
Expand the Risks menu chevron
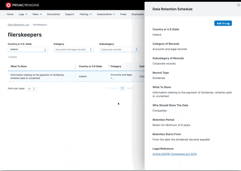point(41,14)
